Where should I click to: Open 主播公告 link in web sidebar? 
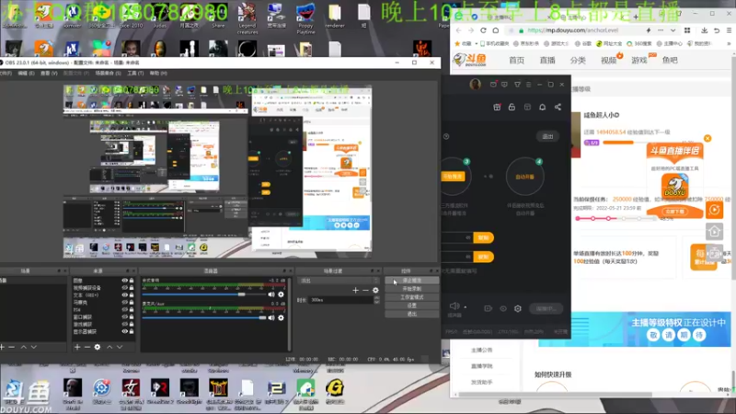click(x=481, y=351)
